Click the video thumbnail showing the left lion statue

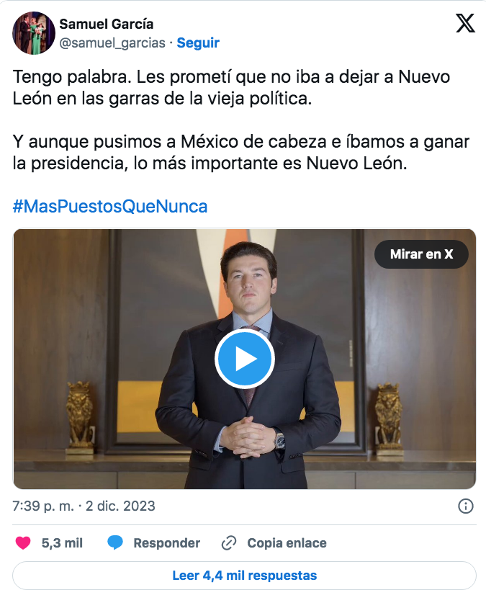(79, 417)
